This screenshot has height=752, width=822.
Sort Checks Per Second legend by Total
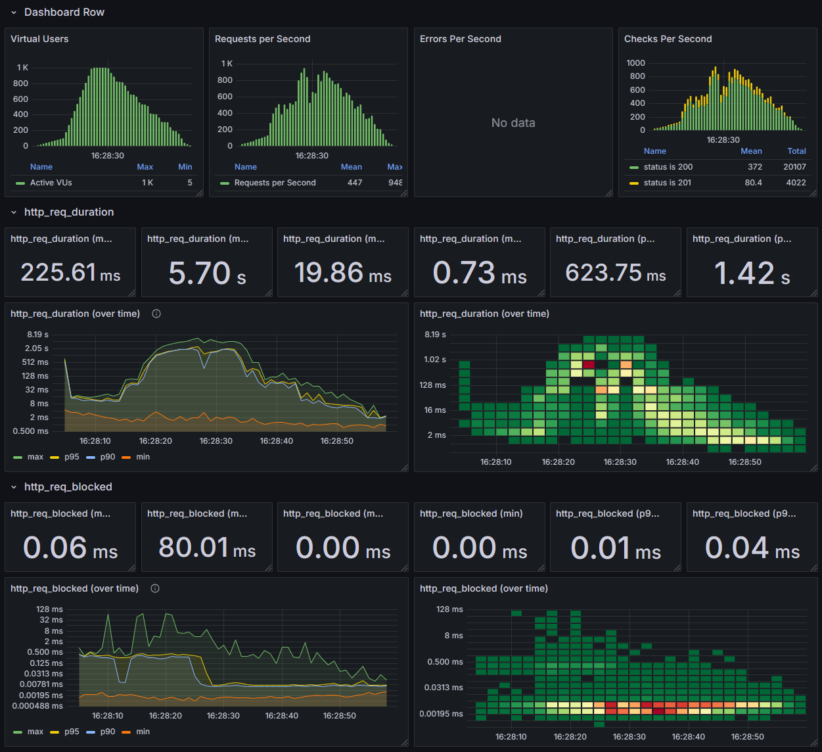pos(797,151)
